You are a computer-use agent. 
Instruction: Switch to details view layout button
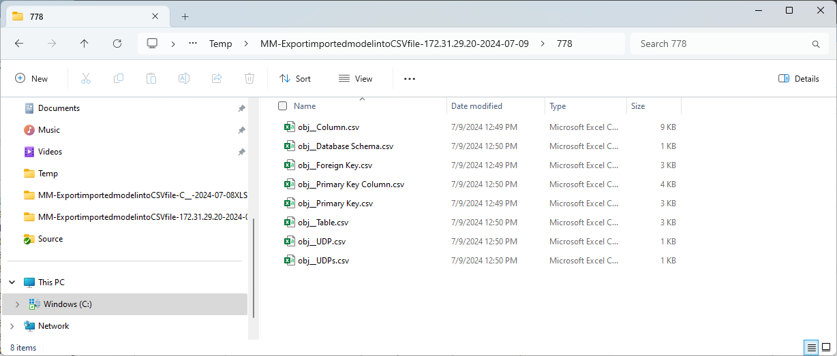[x=811, y=347]
